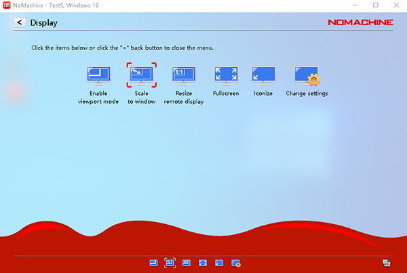The image size is (407, 273).
Task: Click the red NOMACHINE logo
Action: point(360,22)
